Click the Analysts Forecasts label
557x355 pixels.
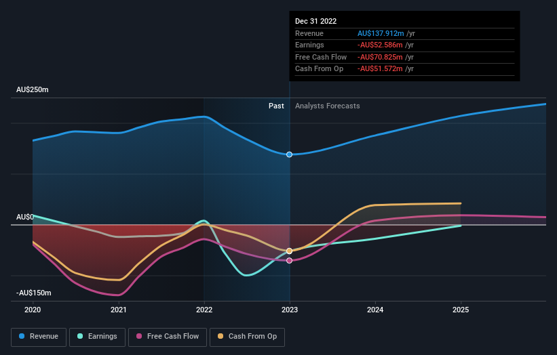pos(328,106)
